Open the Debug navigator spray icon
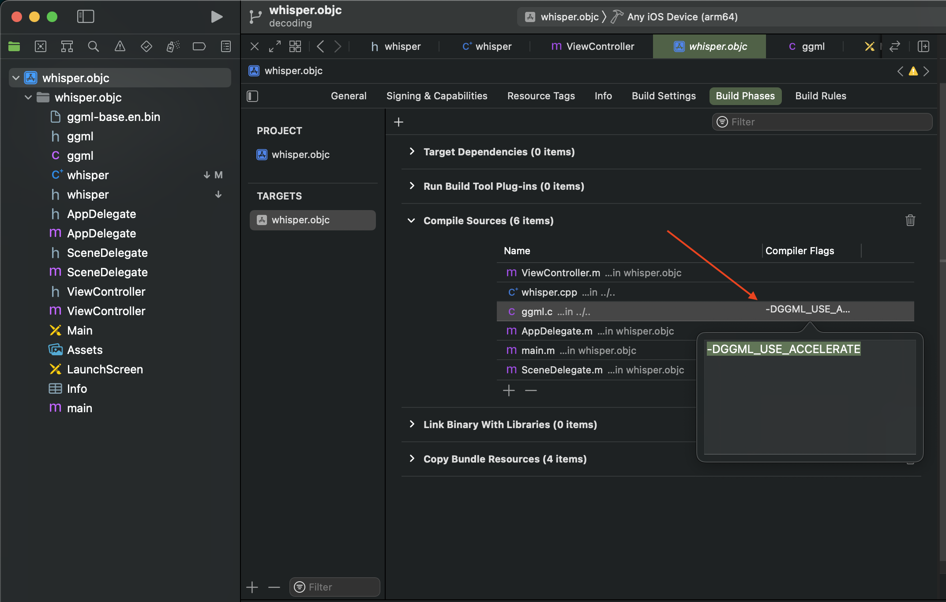946x602 pixels. pos(173,46)
